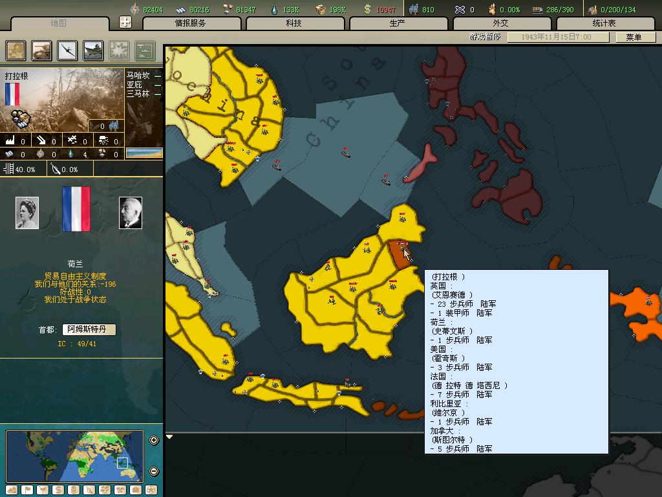
Task: Click the Europe map overview icon
Action: pos(16,50)
